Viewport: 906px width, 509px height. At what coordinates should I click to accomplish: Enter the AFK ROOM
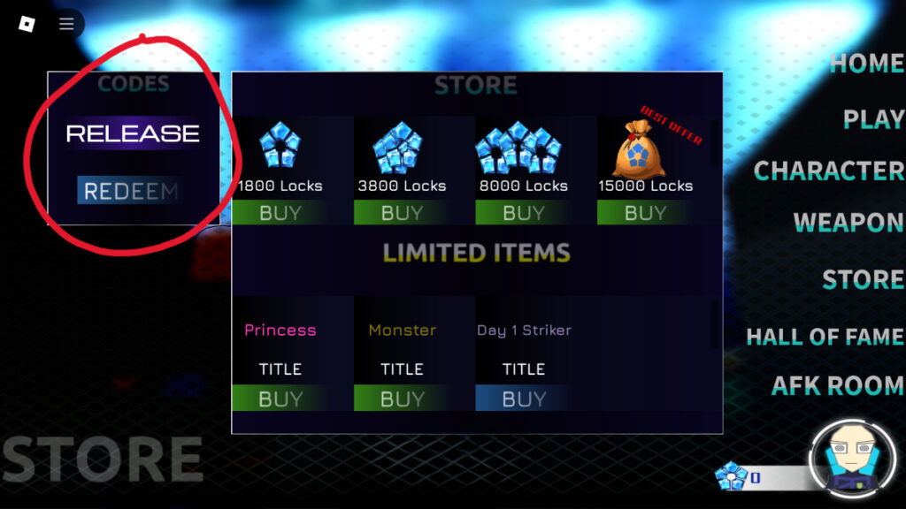(838, 385)
